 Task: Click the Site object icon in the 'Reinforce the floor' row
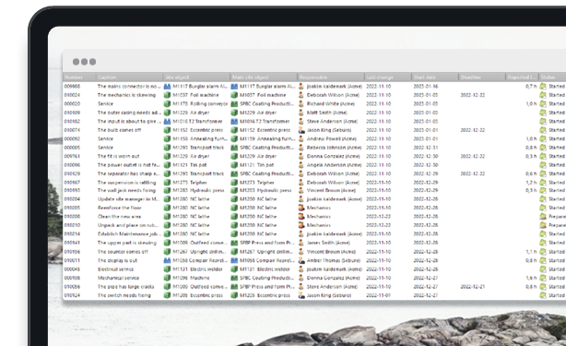[167, 208]
